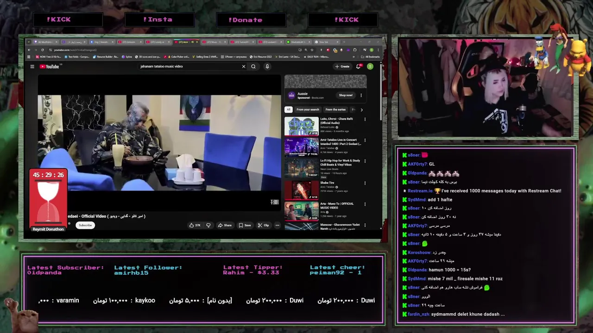The width and height of the screenshot is (593, 333).
Task: Open the YouTube hamburger guide menu
Action: (x=32, y=67)
